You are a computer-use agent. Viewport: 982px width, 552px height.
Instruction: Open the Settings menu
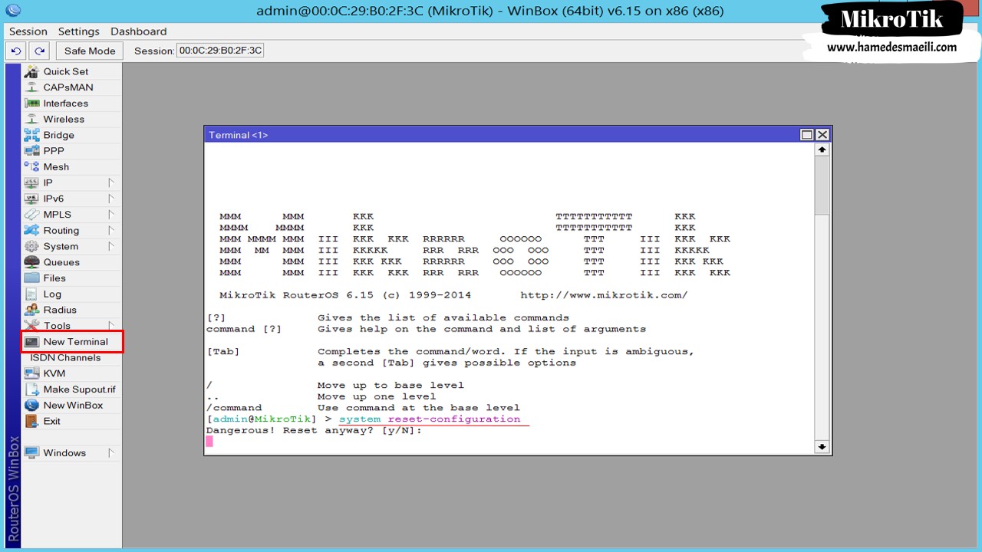[79, 31]
